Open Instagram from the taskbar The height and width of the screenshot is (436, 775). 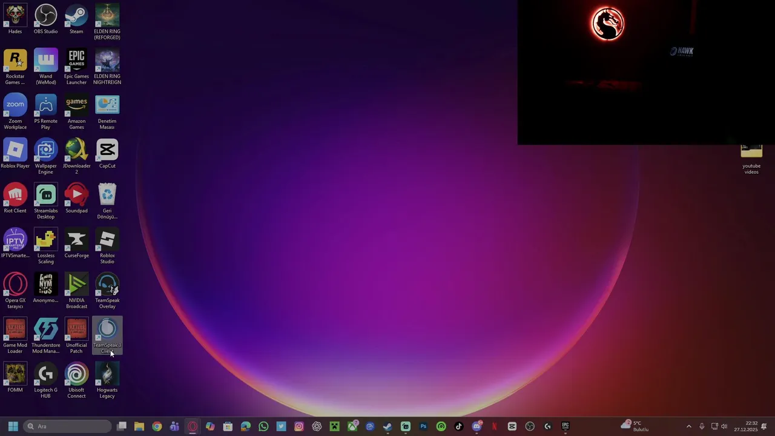(x=299, y=426)
